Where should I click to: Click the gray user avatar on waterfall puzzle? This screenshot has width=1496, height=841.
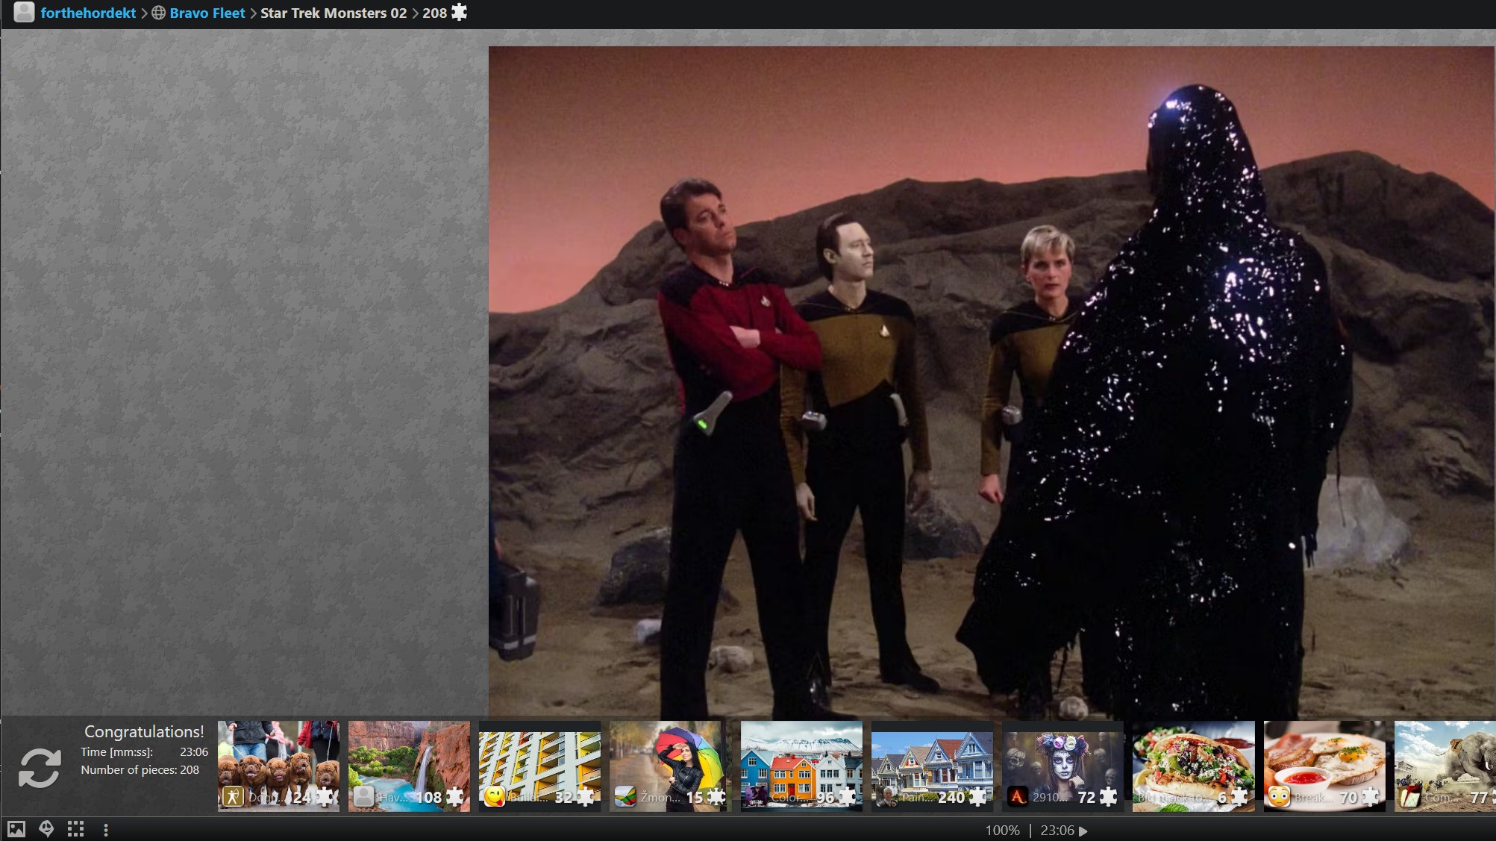point(363,797)
